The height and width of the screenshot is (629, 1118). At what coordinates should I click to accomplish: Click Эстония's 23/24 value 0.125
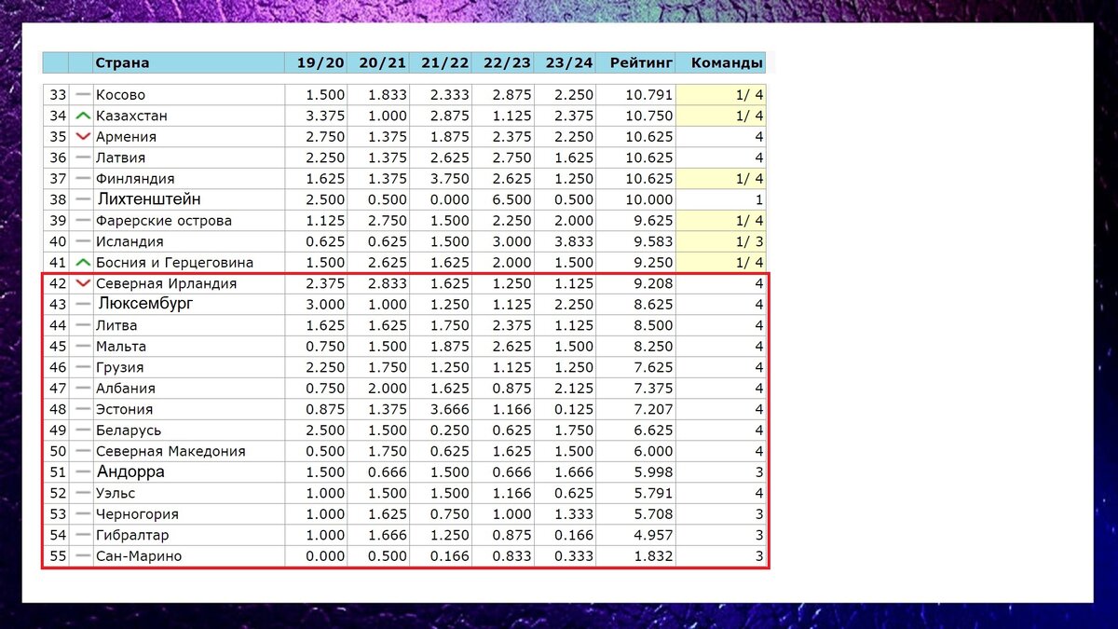[x=574, y=410]
